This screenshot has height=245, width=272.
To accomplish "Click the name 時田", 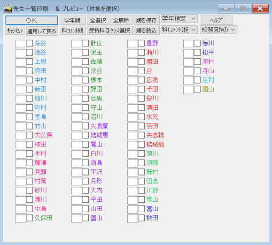I will pyautogui.click(x=40, y=71).
